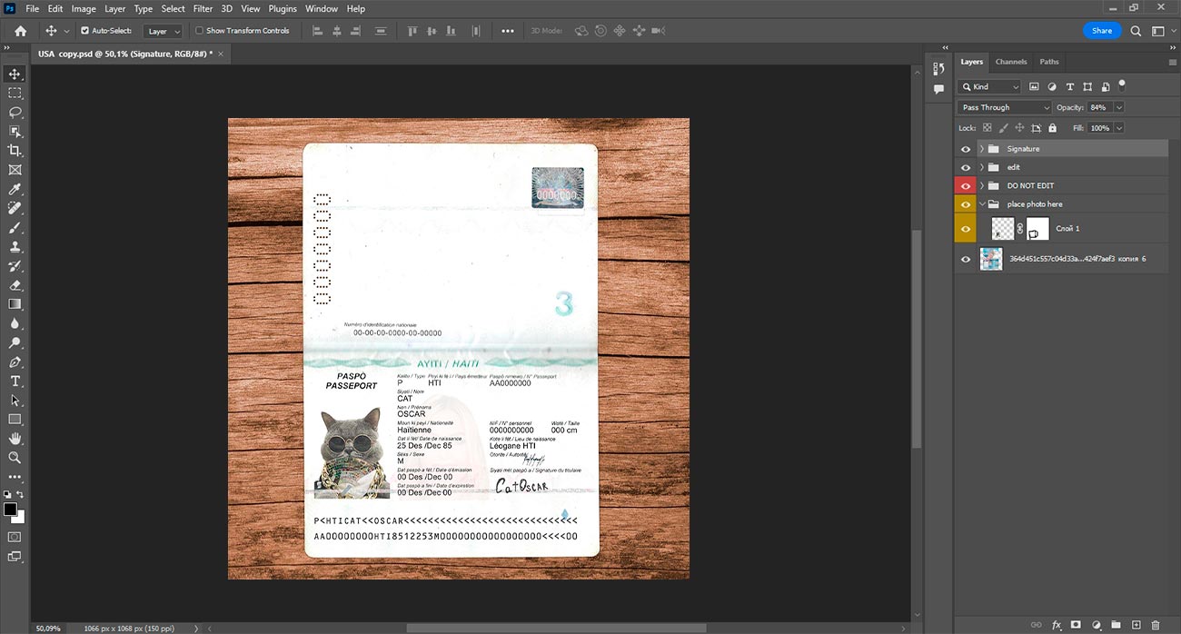Select the Clone Stamp tool
Image resolution: width=1181 pixels, height=634 pixels.
tap(15, 246)
